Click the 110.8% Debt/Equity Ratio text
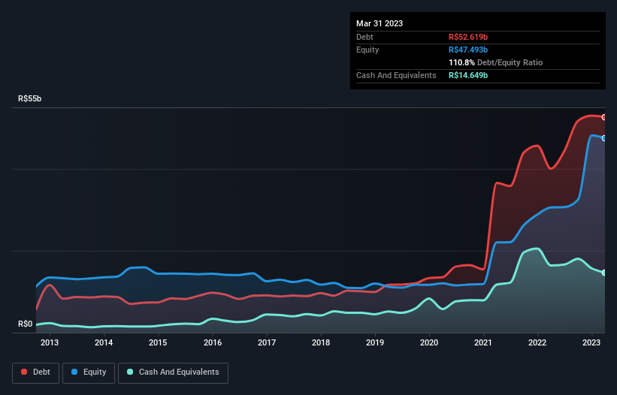This screenshot has width=617, height=395. click(495, 62)
